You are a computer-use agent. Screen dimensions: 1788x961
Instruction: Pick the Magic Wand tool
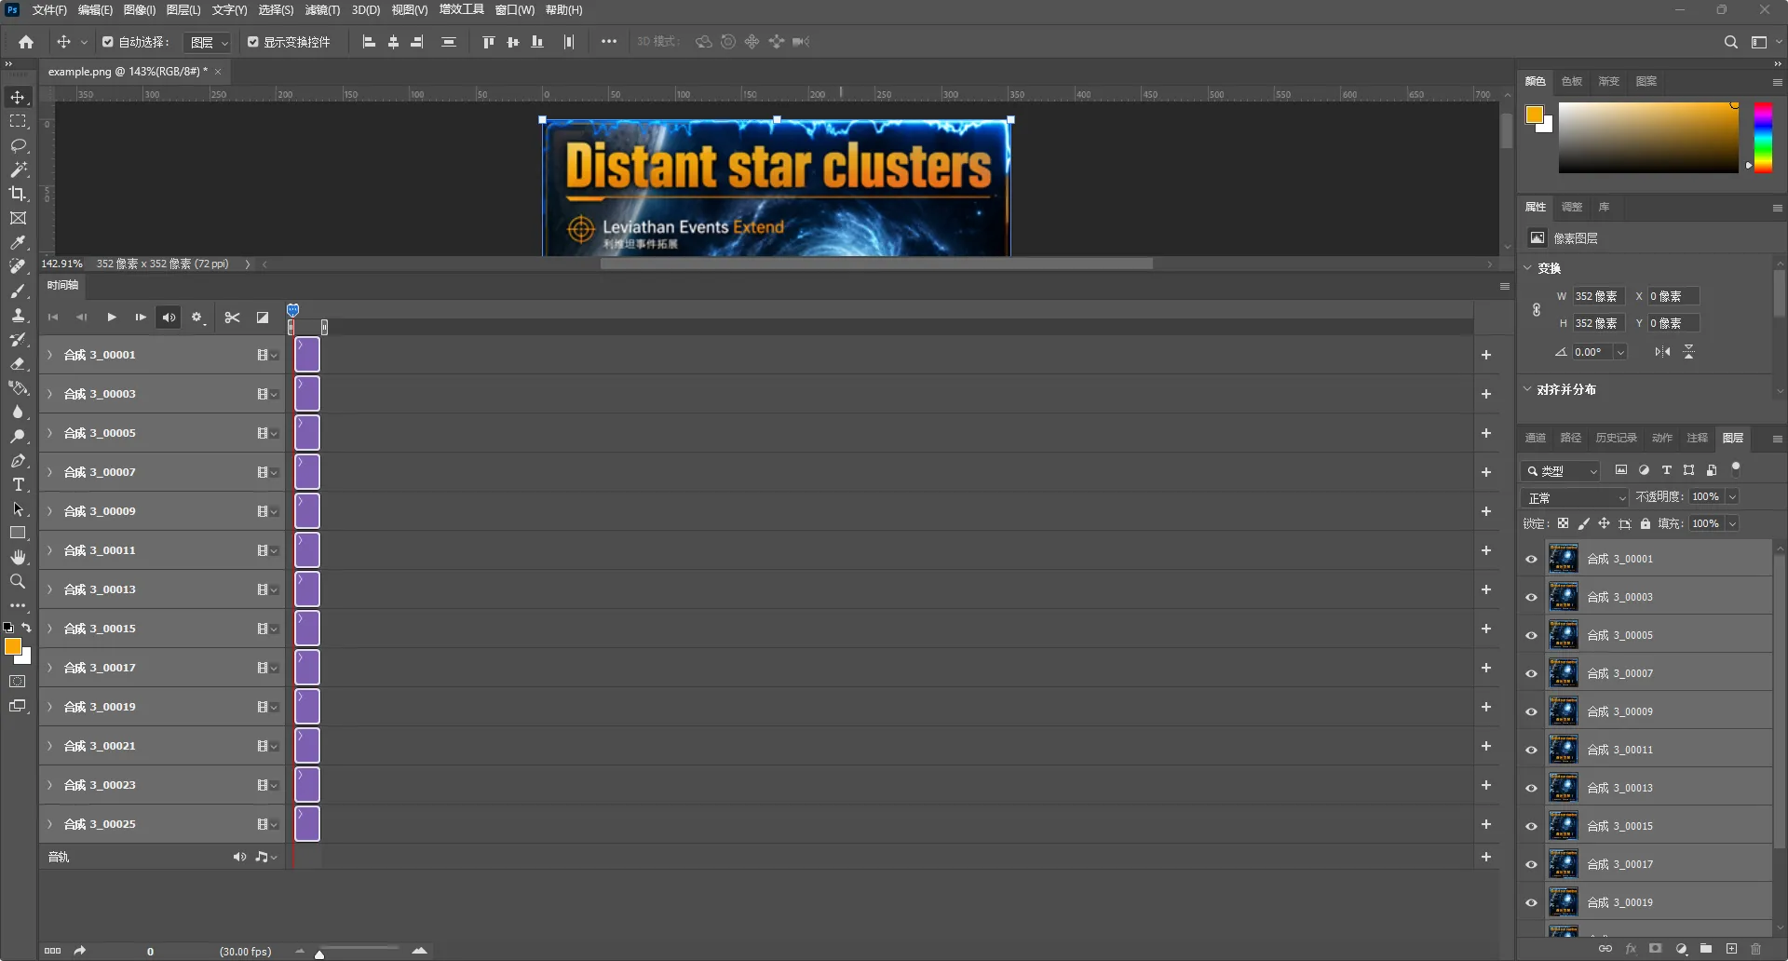click(18, 169)
